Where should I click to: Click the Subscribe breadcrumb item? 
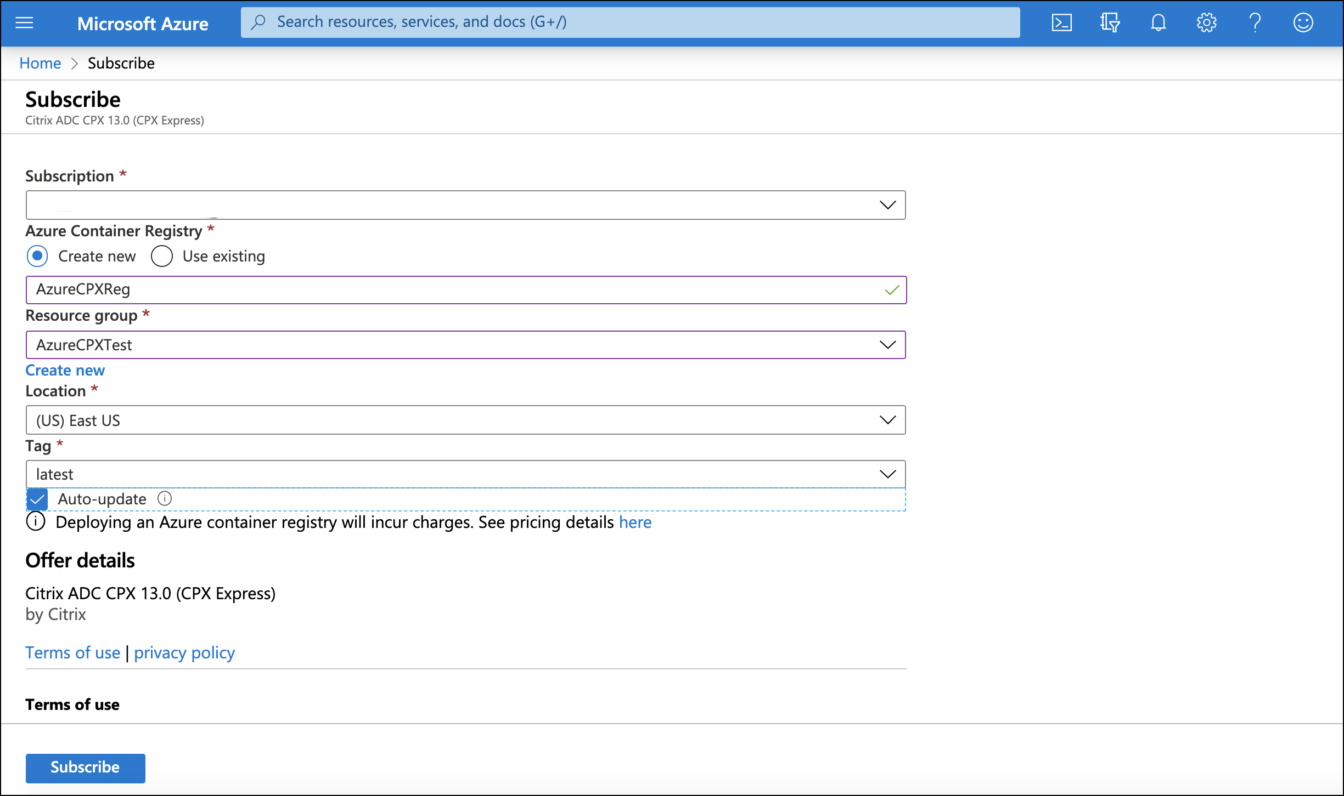click(x=121, y=63)
